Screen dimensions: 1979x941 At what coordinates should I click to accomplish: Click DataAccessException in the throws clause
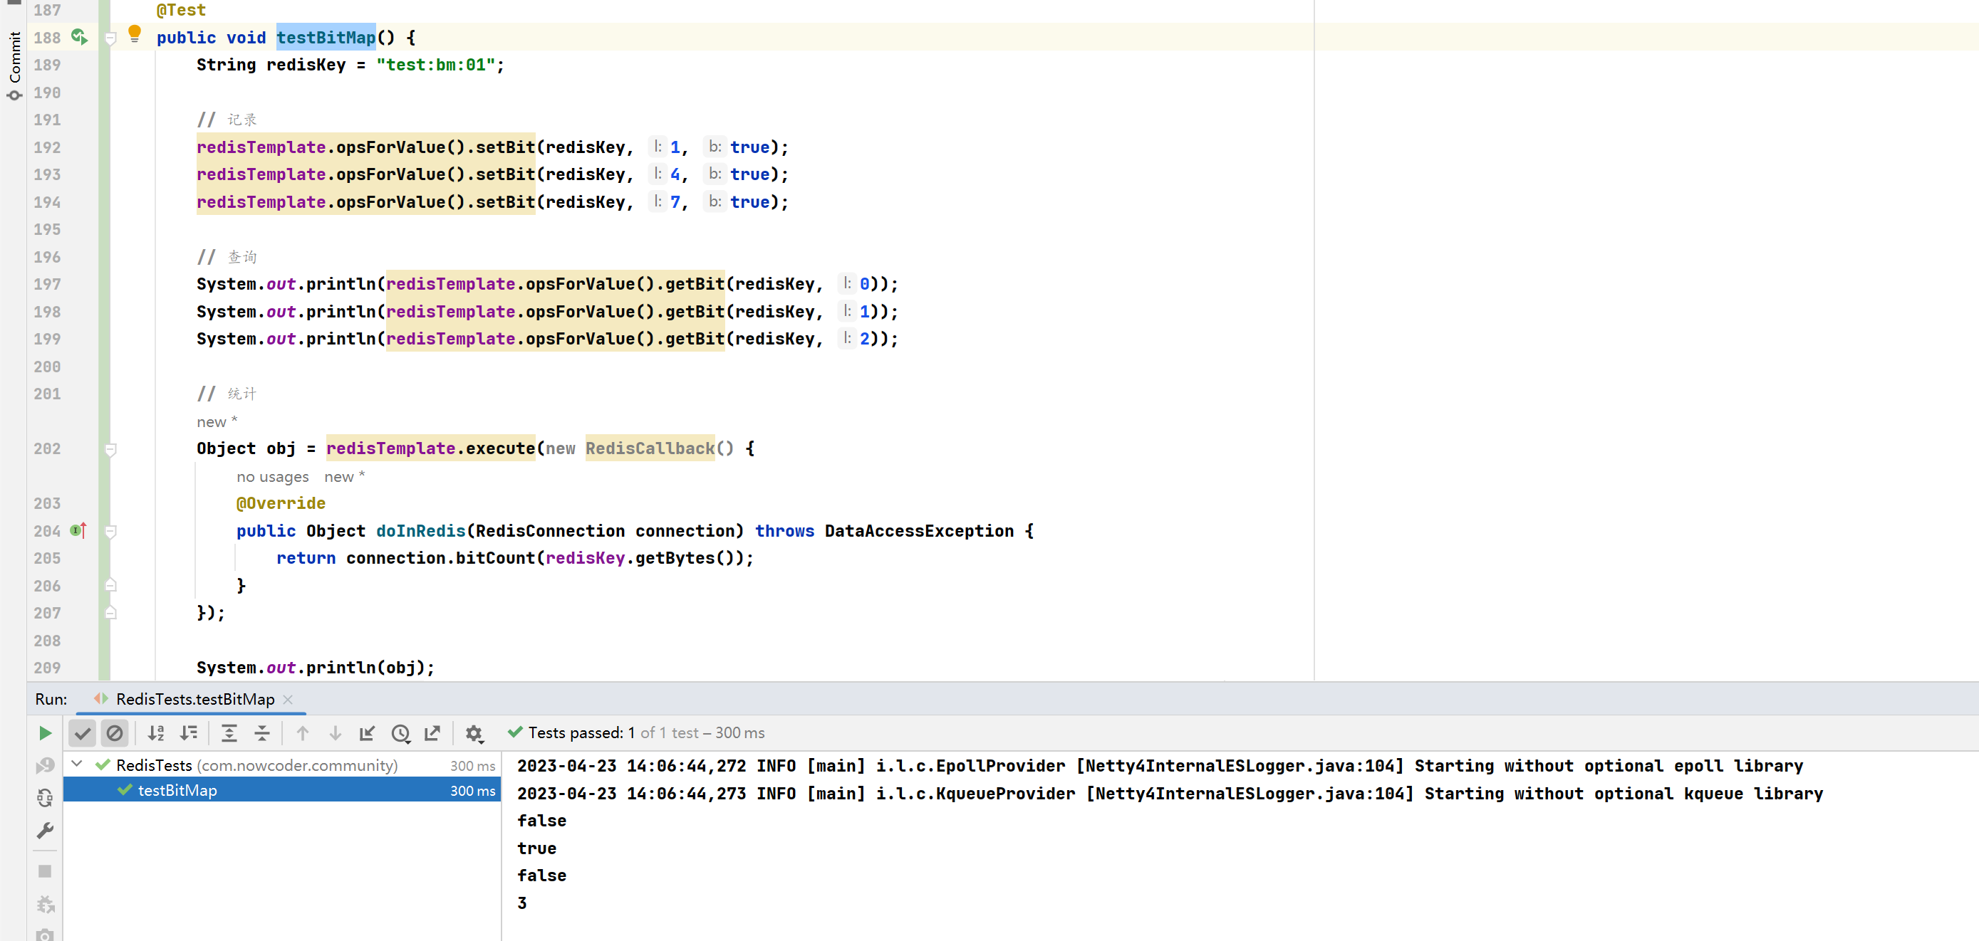920,531
